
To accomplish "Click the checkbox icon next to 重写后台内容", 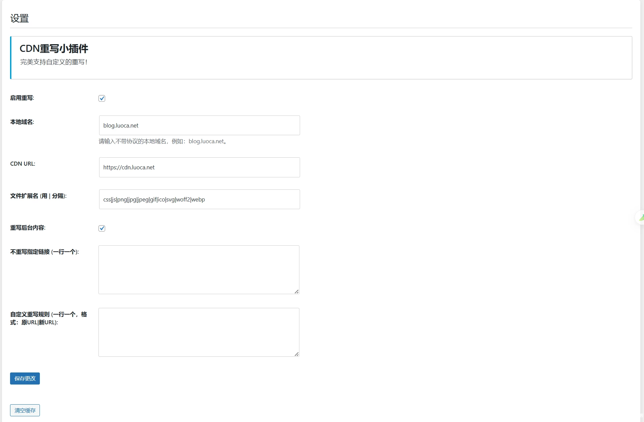I will coord(102,228).
